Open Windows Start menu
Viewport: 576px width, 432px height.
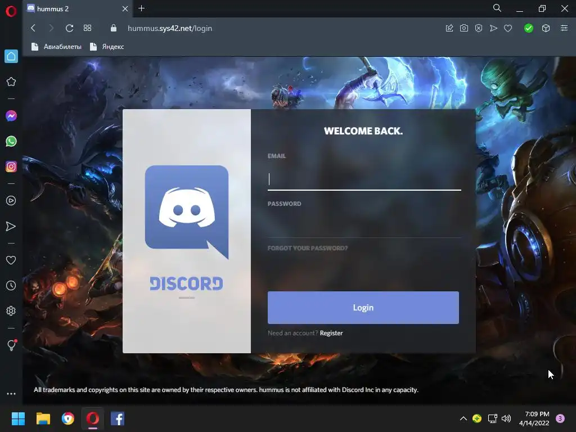pos(18,418)
